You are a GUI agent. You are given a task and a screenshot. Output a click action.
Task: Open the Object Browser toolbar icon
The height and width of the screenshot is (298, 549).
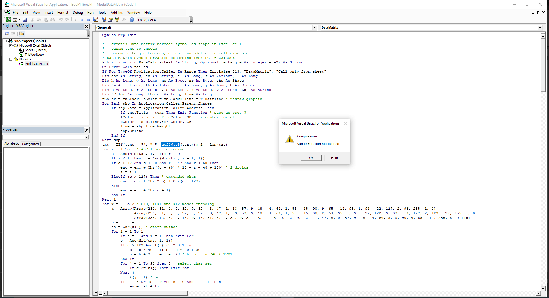pos(117,20)
